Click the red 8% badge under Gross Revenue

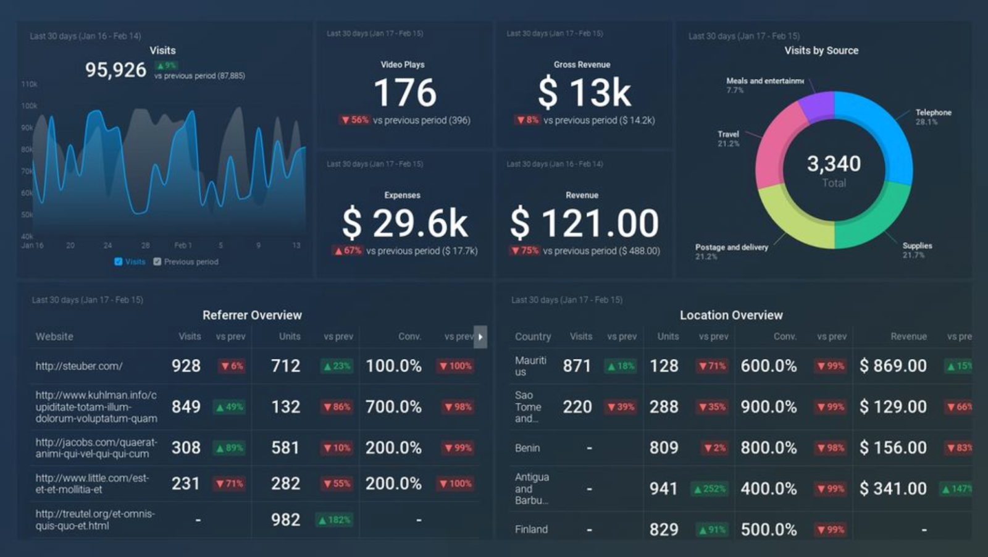coord(527,120)
